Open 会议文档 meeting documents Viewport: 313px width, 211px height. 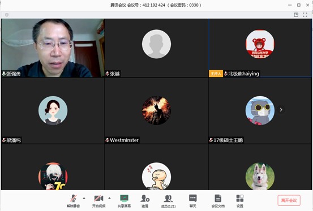tap(218, 201)
